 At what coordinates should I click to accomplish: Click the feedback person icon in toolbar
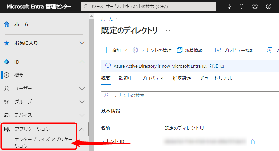(269, 50)
